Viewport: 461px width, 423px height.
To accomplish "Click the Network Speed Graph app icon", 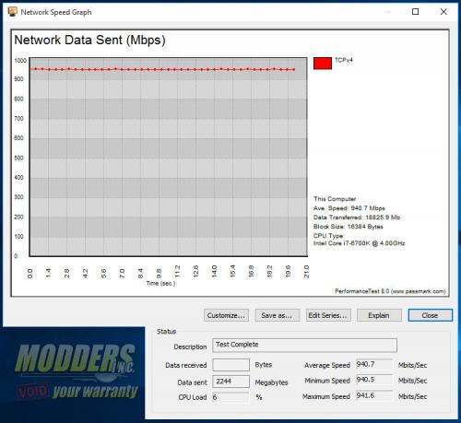I will pos(12,12).
